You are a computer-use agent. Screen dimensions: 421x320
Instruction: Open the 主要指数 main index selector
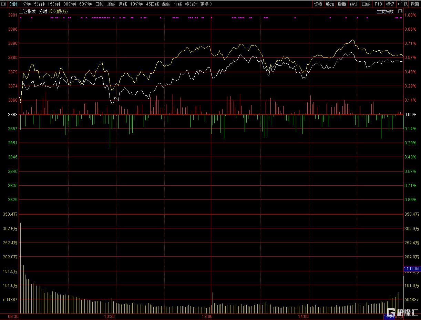pyautogui.click(x=385, y=11)
